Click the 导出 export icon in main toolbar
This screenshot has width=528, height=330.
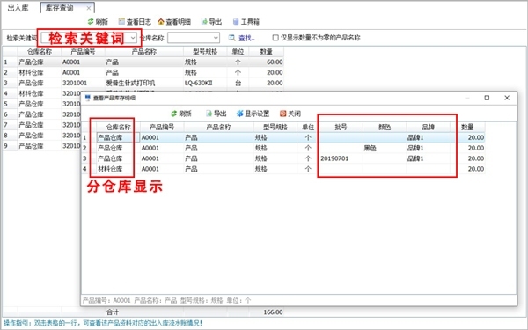click(x=204, y=22)
